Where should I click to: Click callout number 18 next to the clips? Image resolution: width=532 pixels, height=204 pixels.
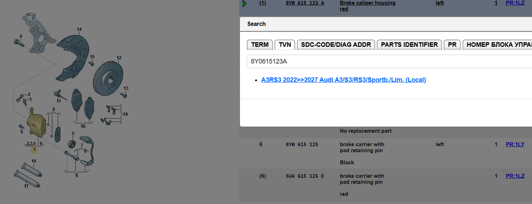click(x=125, y=114)
